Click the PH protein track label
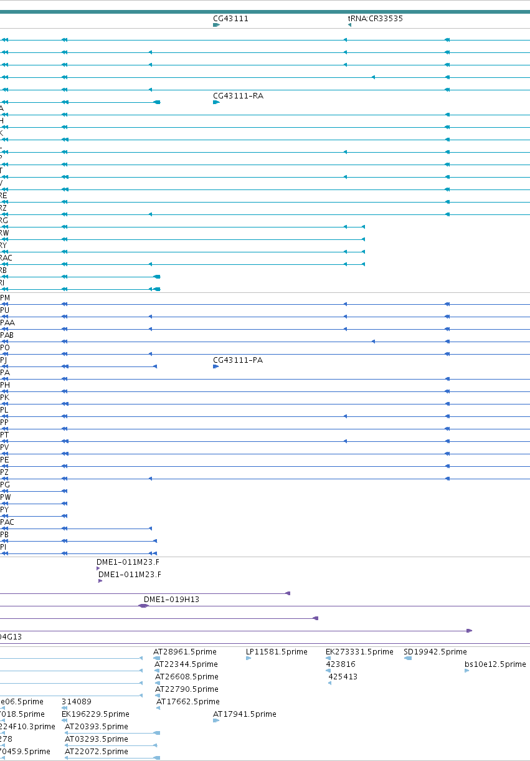The height and width of the screenshot is (761, 530). [x=5, y=385]
